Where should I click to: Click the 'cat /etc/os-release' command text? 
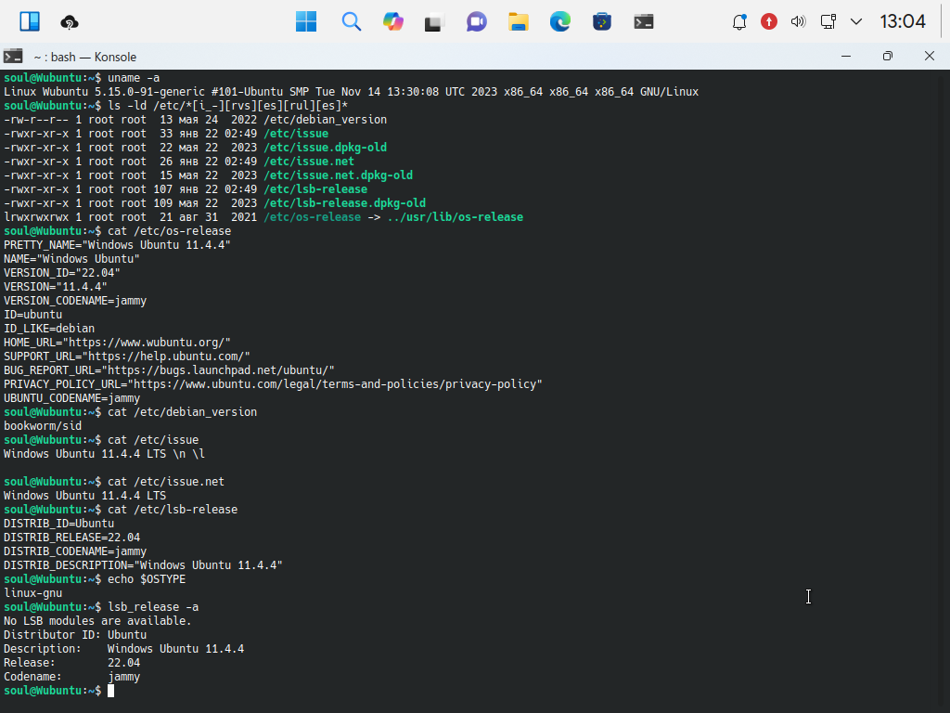[170, 231]
